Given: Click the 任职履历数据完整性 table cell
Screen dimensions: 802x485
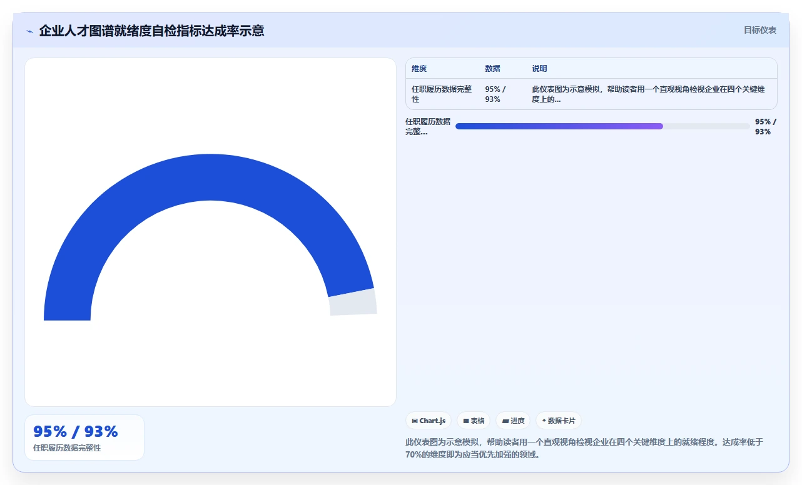Looking at the screenshot, I should click(x=442, y=94).
